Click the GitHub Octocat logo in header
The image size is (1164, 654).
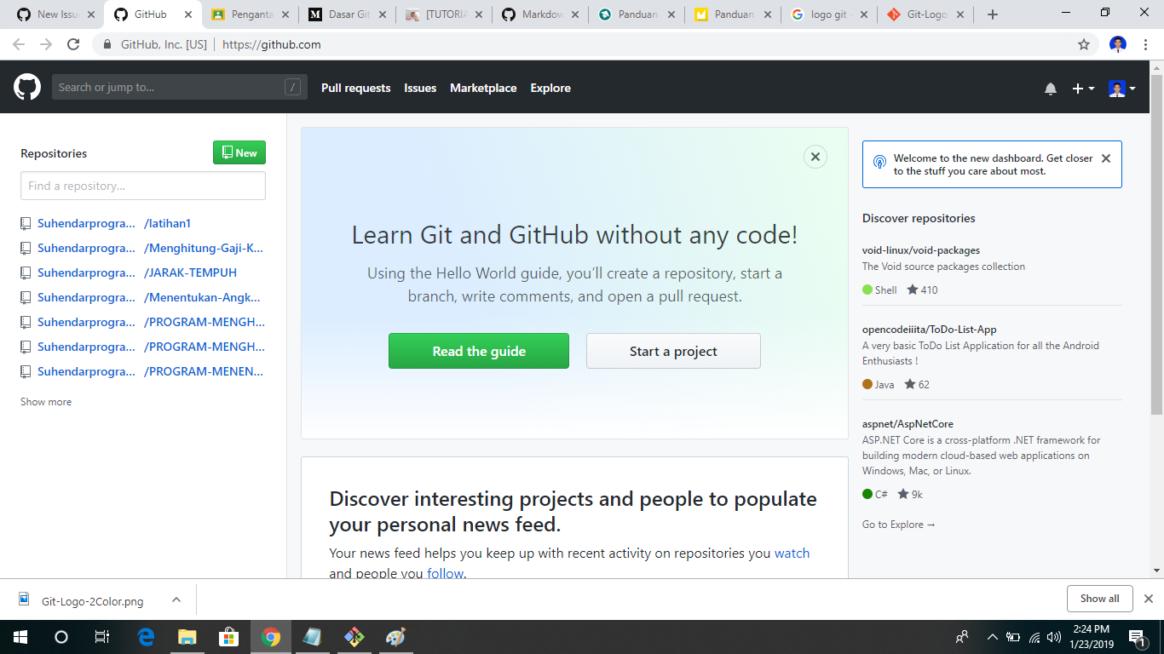coord(27,87)
